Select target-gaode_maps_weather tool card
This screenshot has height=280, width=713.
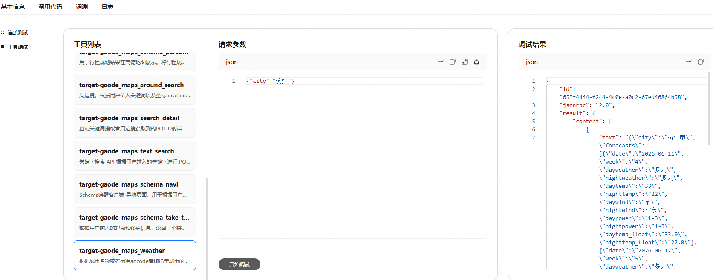click(135, 255)
